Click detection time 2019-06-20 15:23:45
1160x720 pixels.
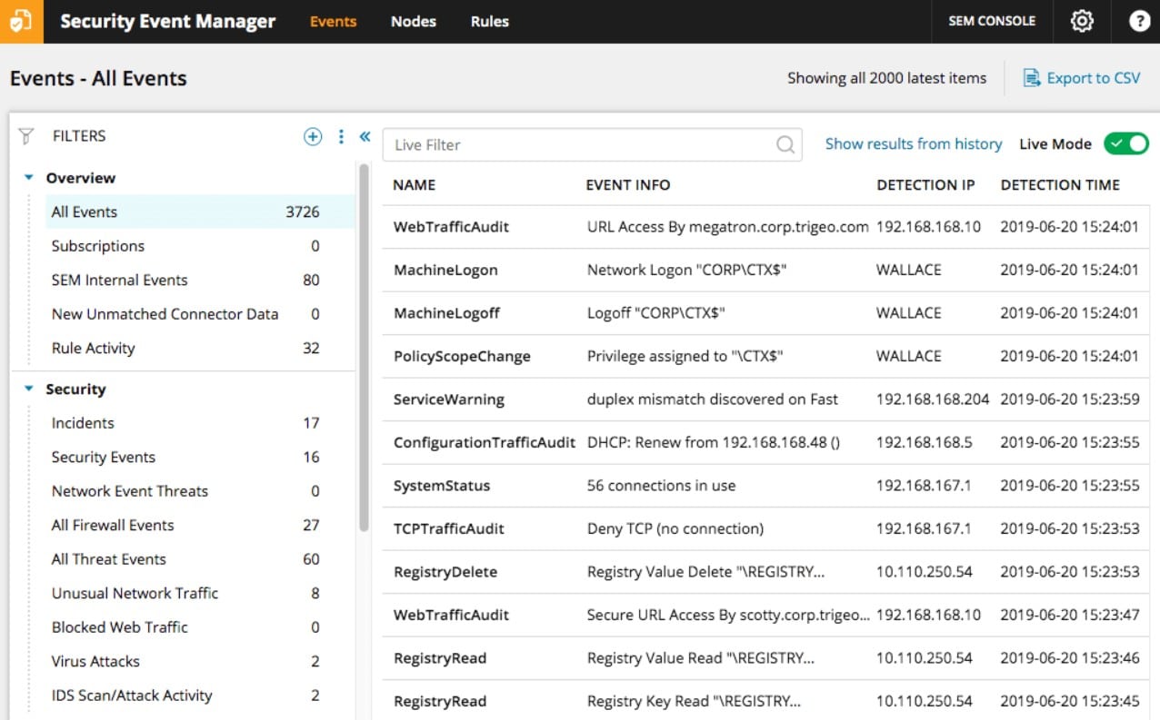1069,701
